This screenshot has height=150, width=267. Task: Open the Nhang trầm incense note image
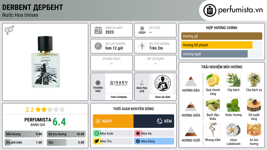coord(213,130)
